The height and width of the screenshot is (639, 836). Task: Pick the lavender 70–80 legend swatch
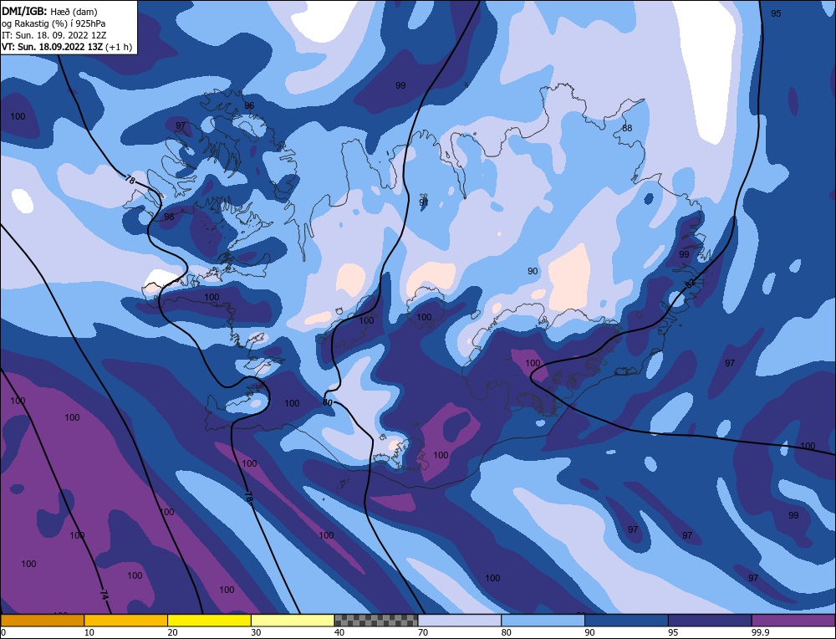pyautogui.click(x=460, y=621)
